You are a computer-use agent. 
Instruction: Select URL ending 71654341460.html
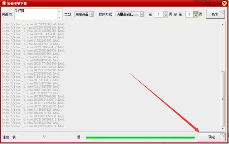[x=31, y=77]
